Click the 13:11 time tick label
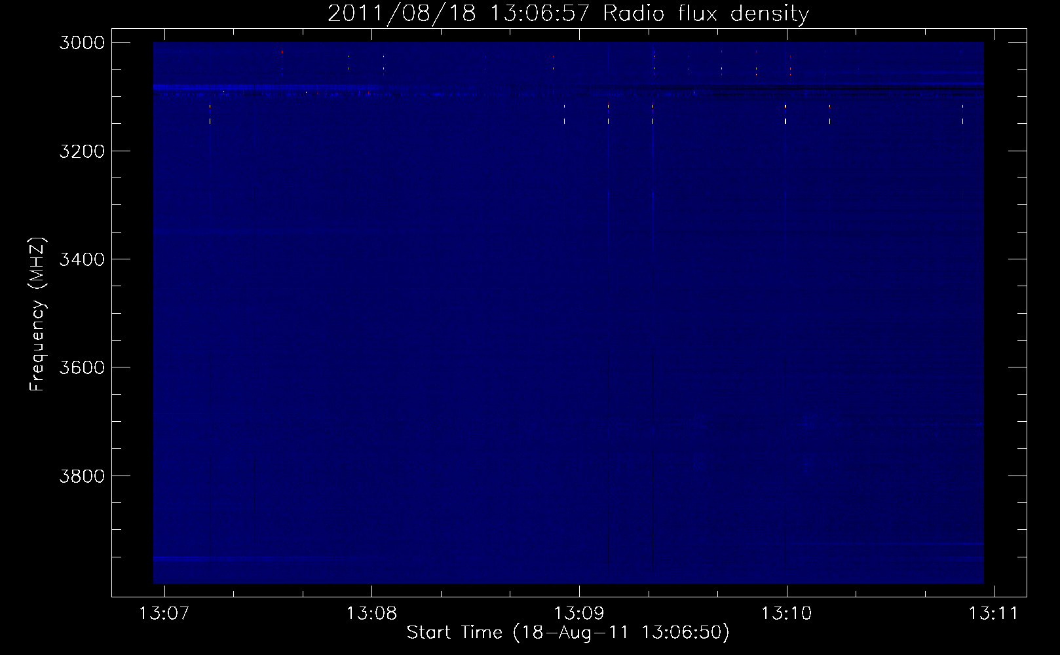The image size is (1060, 655). 994,613
